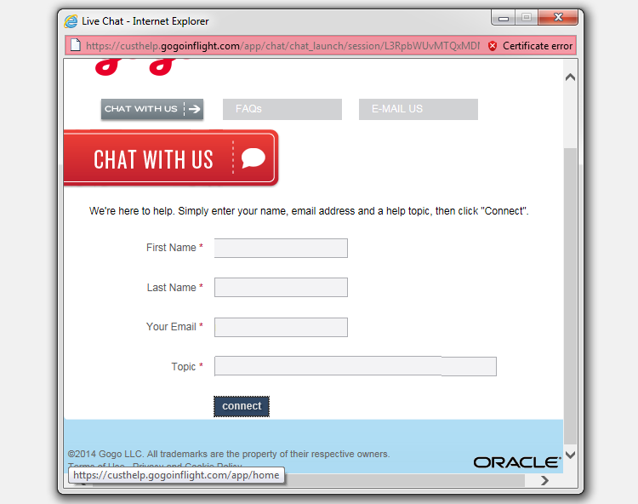This screenshot has width=638, height=504.
Task: Click the red Certificate error shield icon
Action: coord(493,45)
